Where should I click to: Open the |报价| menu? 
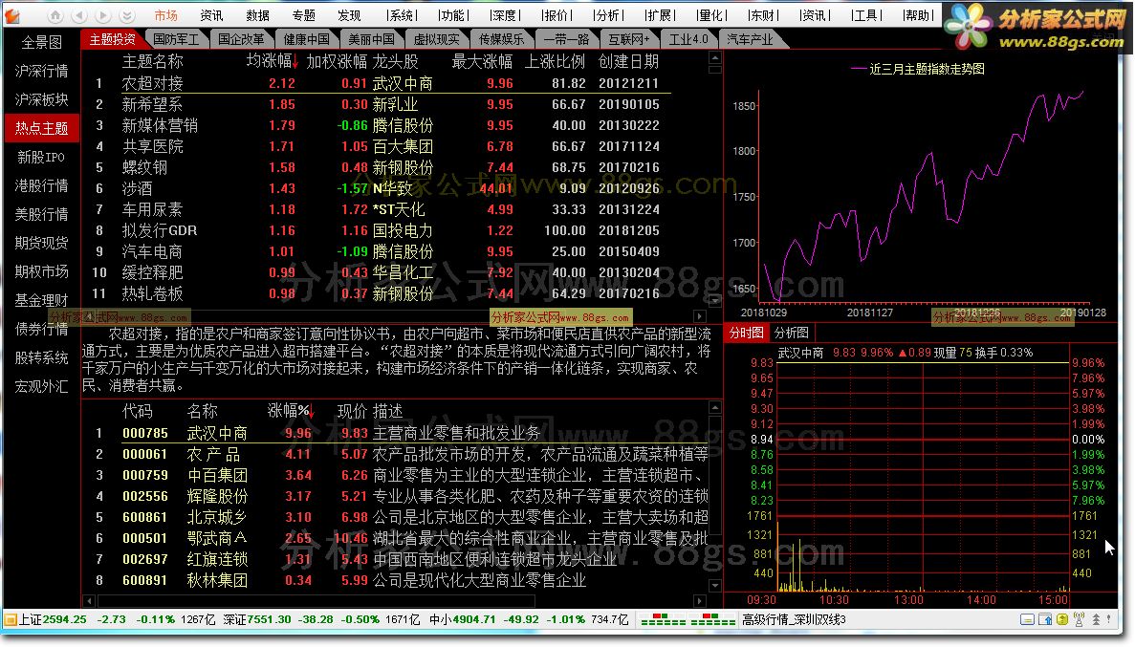[x=557, y=15]
